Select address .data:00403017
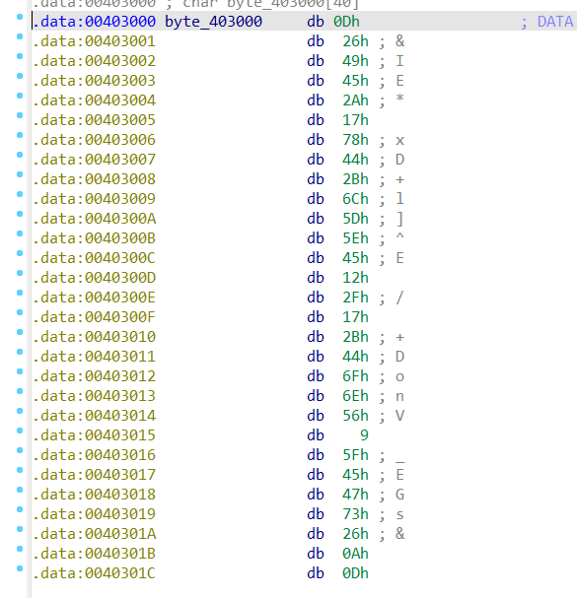 (94, 475)
